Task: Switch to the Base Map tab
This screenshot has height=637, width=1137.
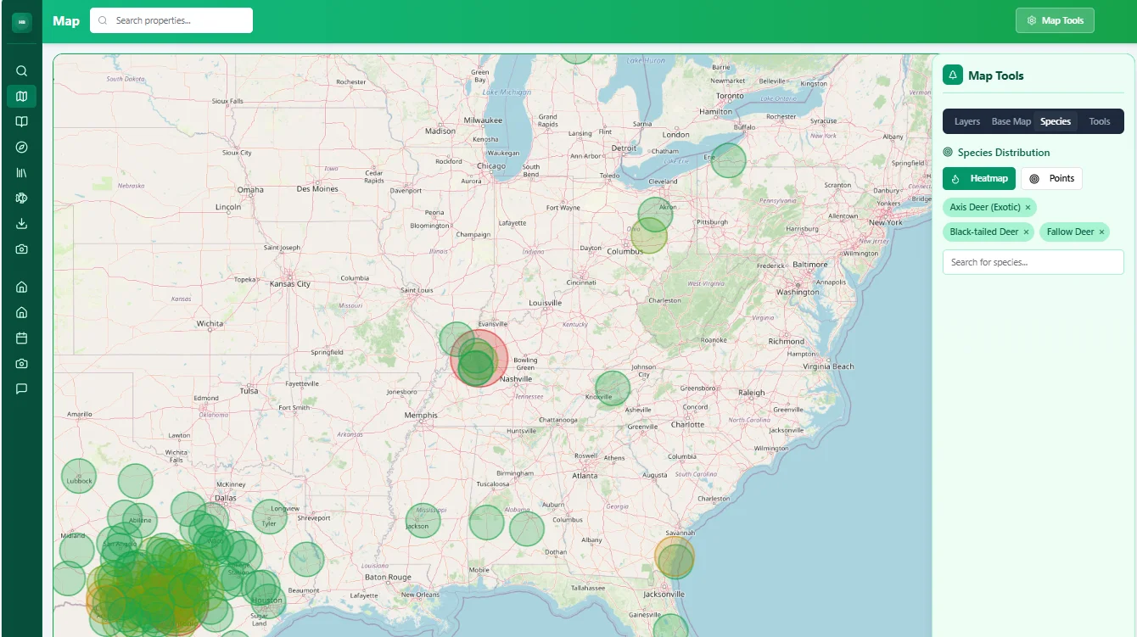Action: pyautogui.click(x=1011, y=121)
